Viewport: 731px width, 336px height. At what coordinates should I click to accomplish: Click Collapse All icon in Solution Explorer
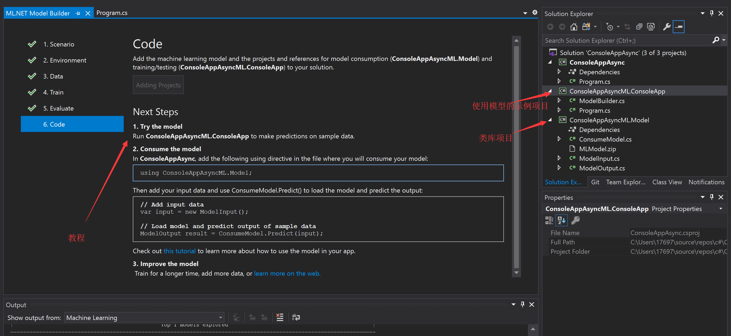(x=639, y=27)
